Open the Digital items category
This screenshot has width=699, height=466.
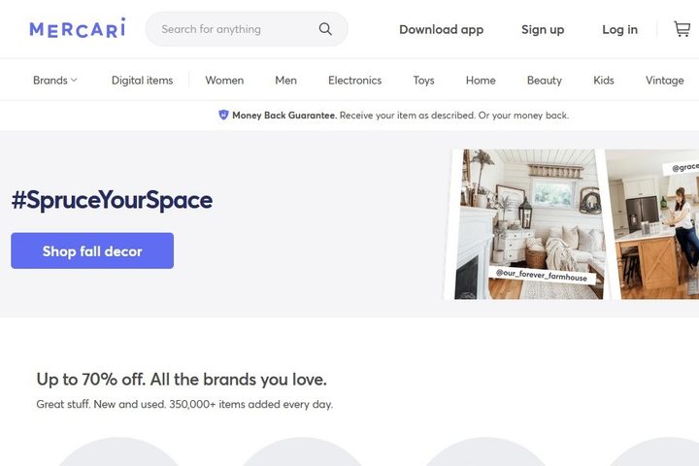point(142,81)
